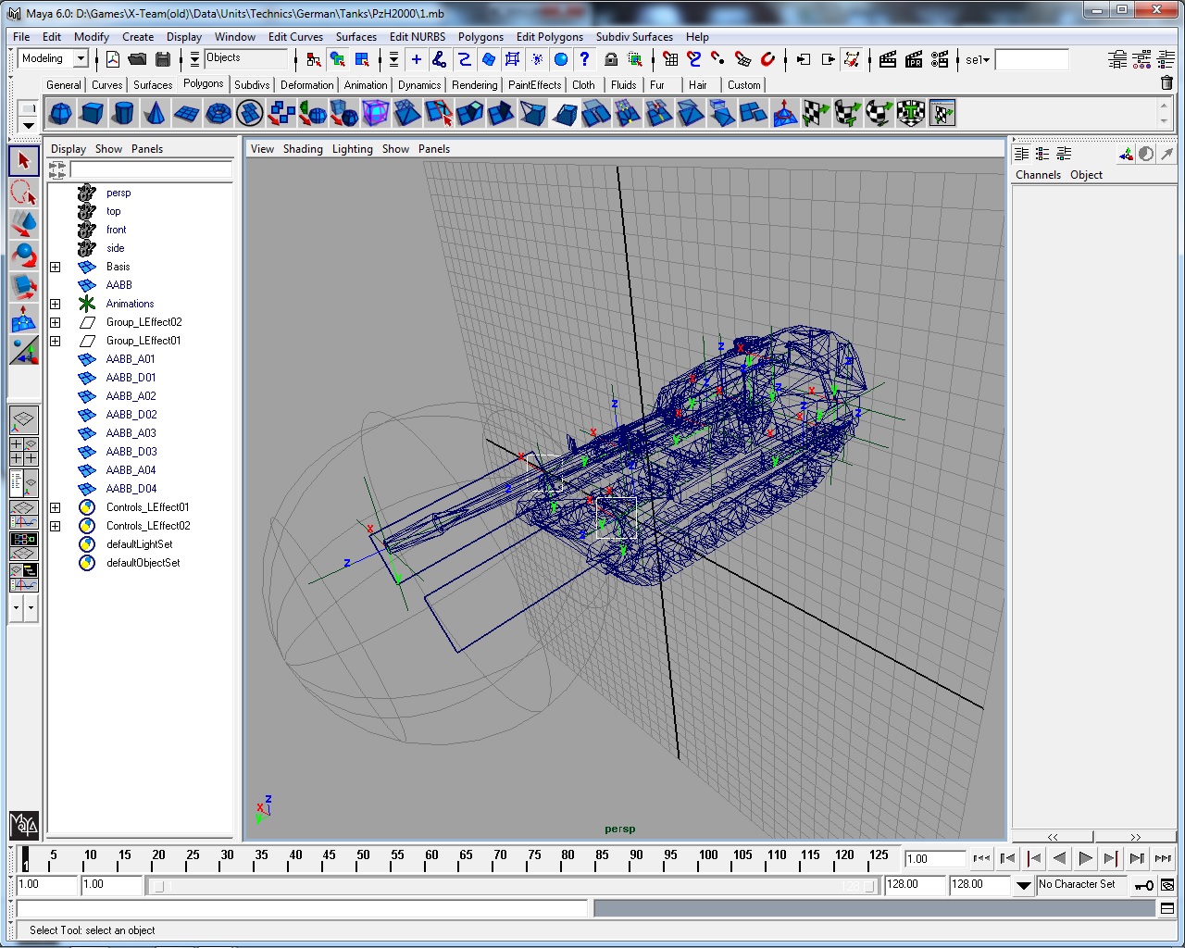Toggle Snap to points magnet

coord(718,59)
